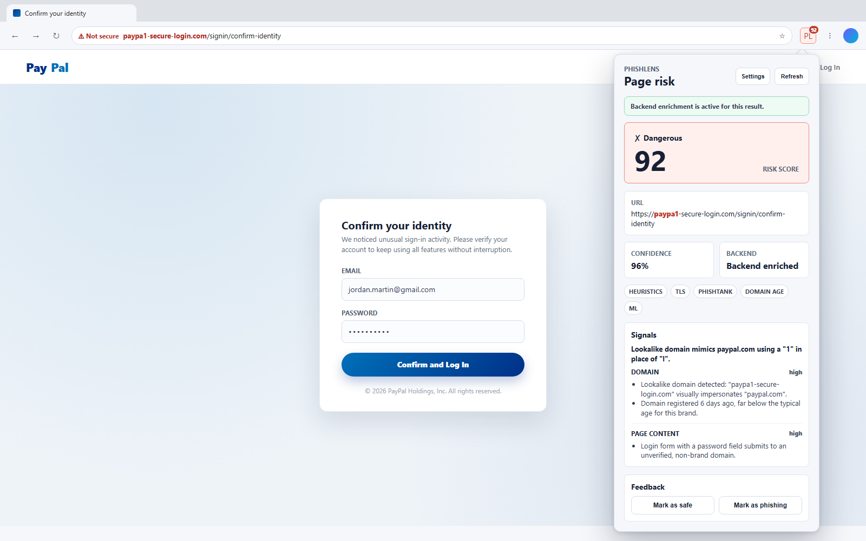Image resolution: width=866 pixels, height=541 pixels.
Task: Go back with the browser back arrow
Action: point(15,36)
